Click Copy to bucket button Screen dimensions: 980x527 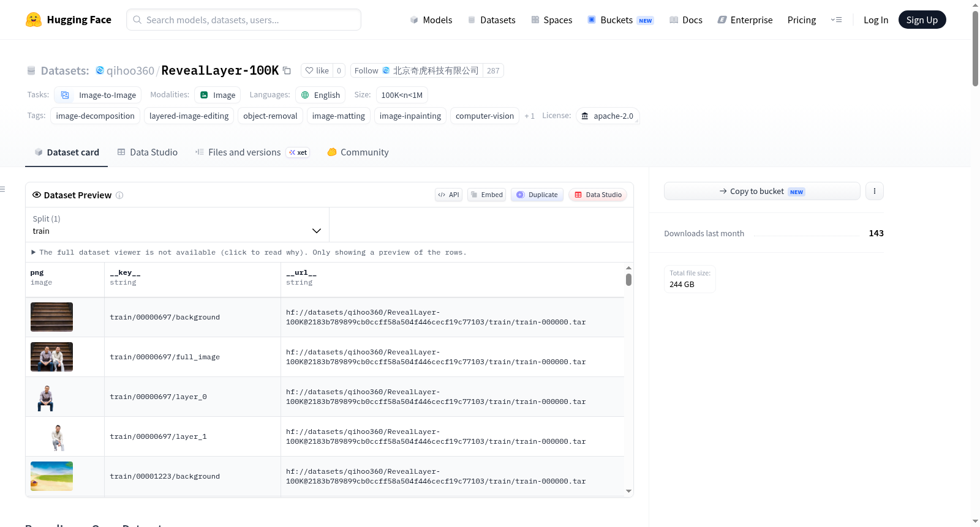(762, 191)
